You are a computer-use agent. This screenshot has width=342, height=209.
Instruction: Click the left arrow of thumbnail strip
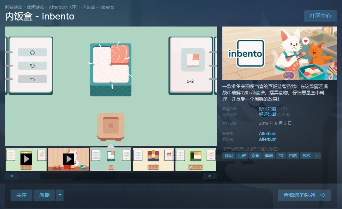click(11, 176)
